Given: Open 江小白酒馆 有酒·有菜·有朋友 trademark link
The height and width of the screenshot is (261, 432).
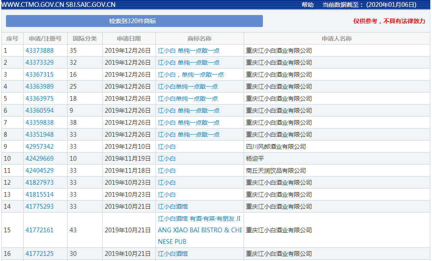Looking at the screenshot, I should coord(200,230).
